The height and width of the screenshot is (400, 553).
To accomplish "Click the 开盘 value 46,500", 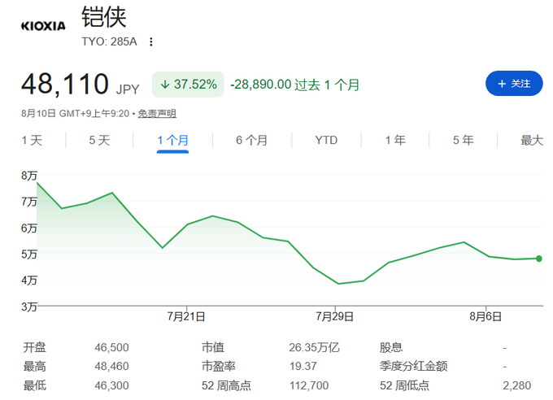I will [111, 347].
